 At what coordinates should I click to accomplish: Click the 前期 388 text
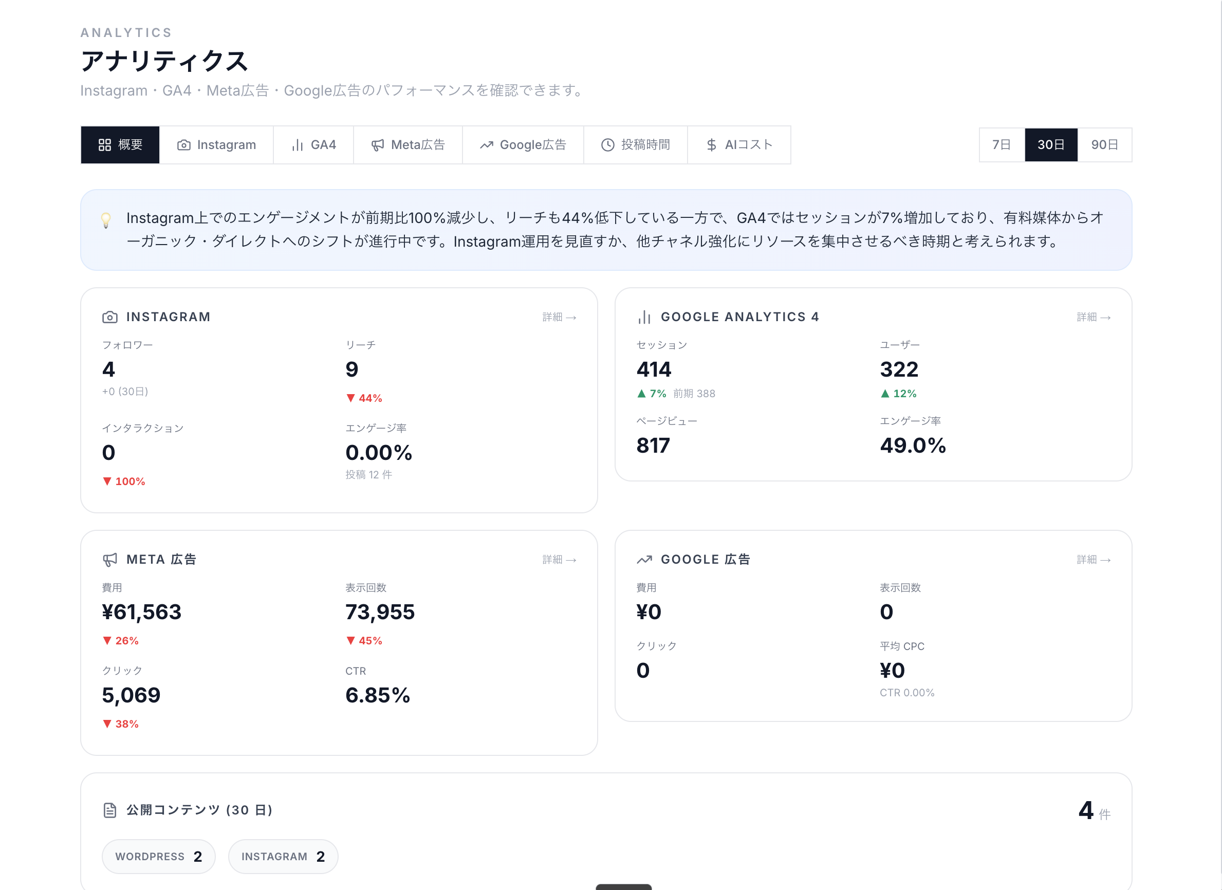[x=694, y=394]
